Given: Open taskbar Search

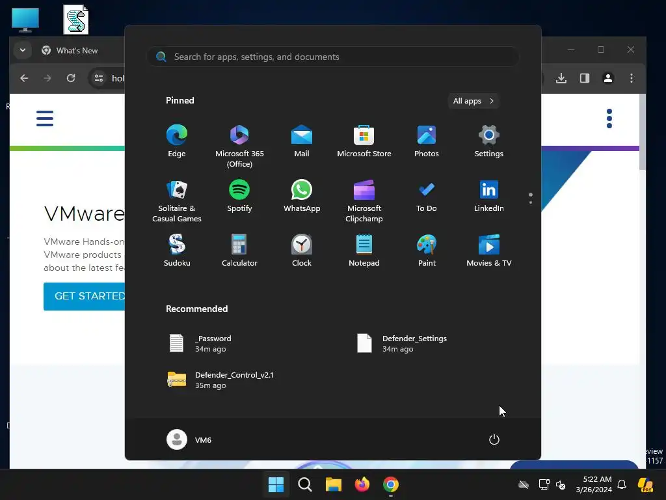Looking at the screenshot, I should pyautogui.click(x=304, y=484).
